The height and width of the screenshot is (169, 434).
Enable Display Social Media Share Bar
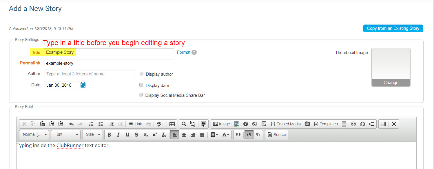point(141,95)
